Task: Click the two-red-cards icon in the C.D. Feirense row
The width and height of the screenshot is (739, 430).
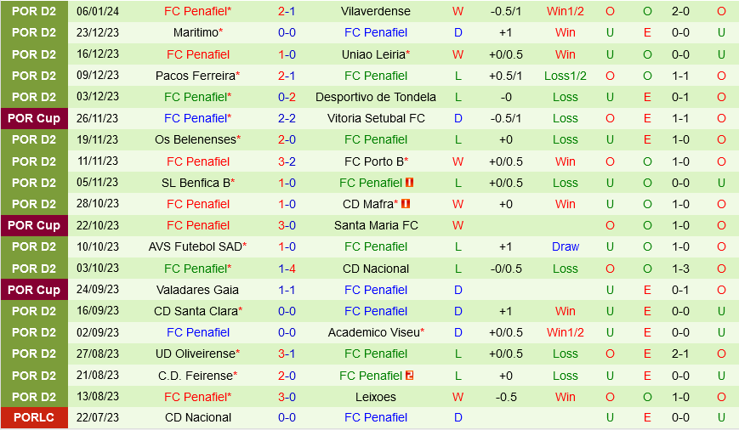Action: [x=409, y=376]
